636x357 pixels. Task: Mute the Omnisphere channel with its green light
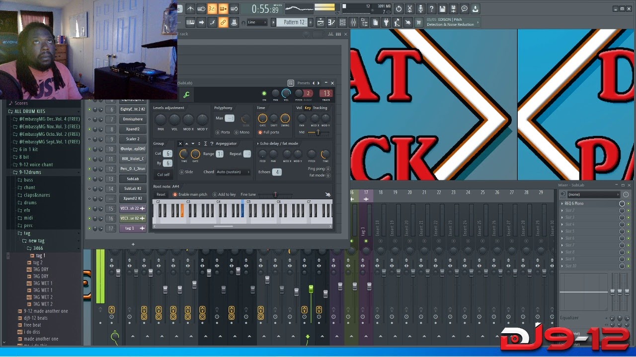[89, 119]
